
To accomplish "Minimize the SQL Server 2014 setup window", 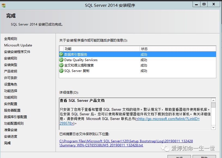I will (x=196, y=4).
